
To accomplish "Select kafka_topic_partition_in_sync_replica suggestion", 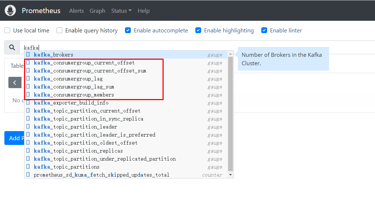I will coord(126,119).
